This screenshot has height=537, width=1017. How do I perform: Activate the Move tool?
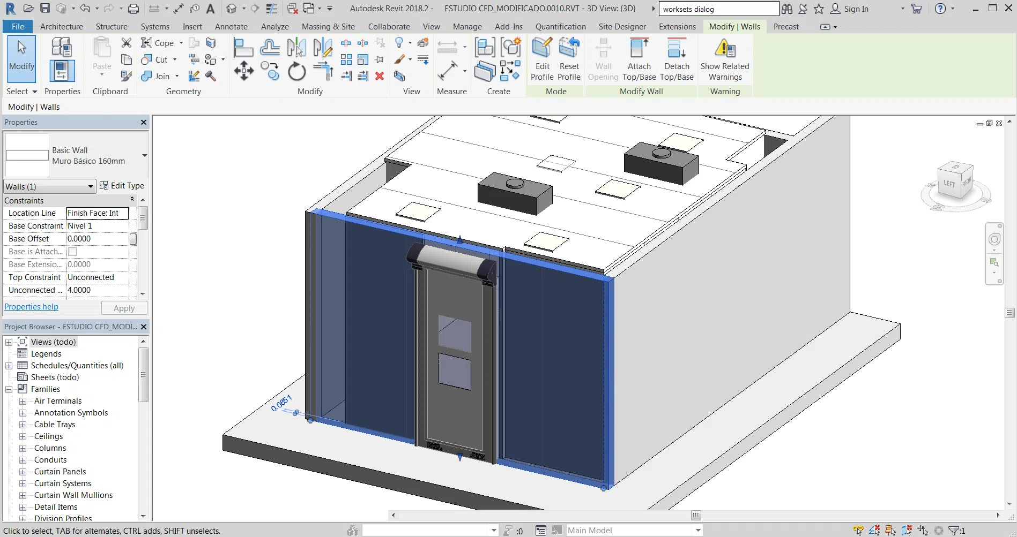point(244,70)
